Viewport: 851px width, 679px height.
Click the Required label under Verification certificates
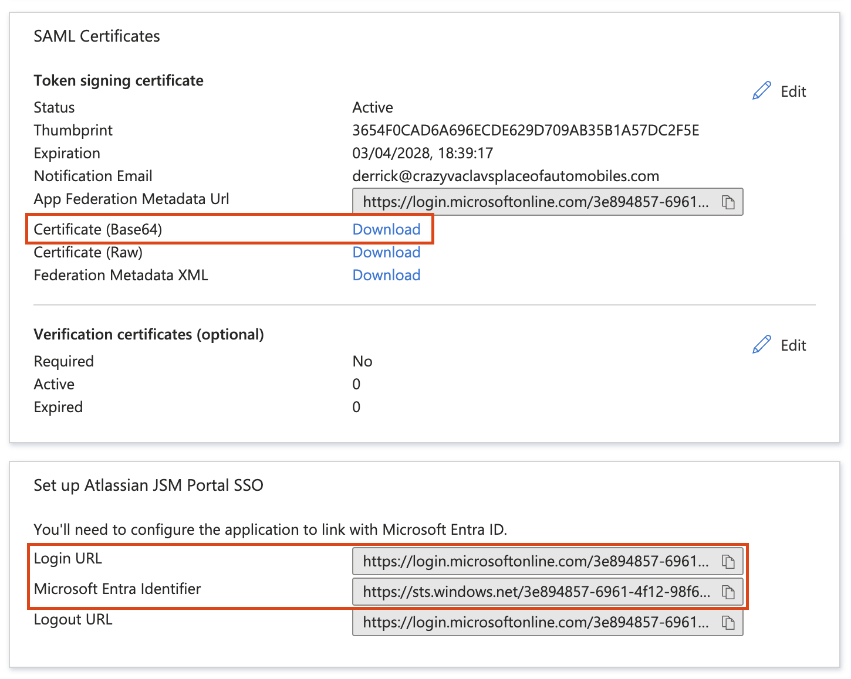(63, 361)
